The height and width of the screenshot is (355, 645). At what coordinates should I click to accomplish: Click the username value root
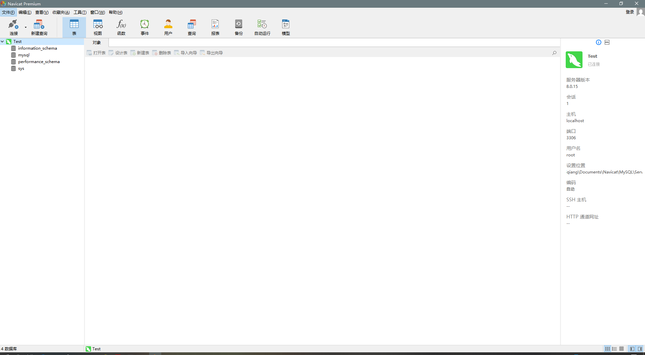click(570, 155)
